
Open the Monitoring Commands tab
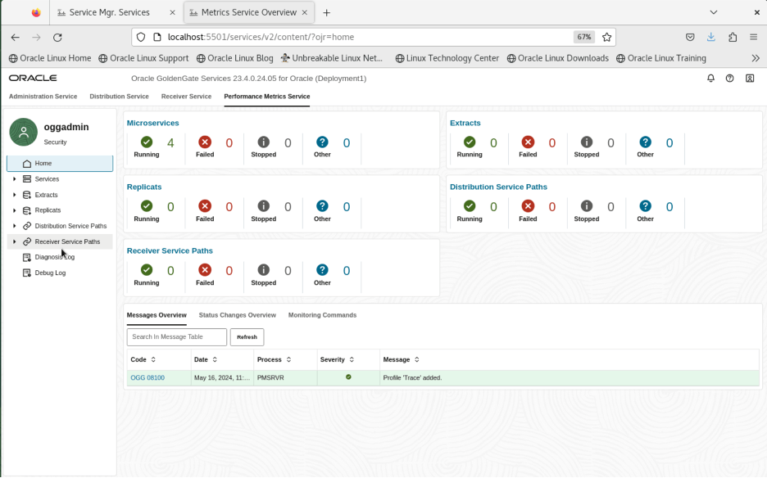(x=322, y=315)
